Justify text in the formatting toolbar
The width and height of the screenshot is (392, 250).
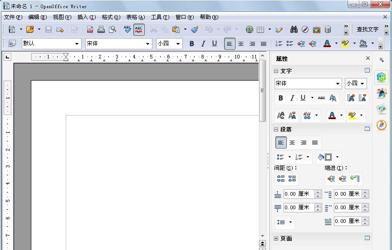[x=264, y=43]
